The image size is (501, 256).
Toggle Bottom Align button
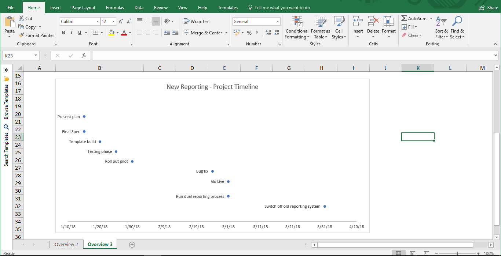point(156,22)
